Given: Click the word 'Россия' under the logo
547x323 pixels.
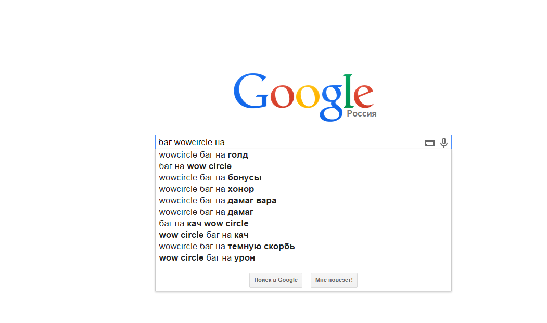Looking at the screenshot, I should click(362, 114).
